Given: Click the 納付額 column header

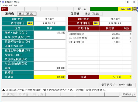Looking at the screenshot, I should click(110, 28).
